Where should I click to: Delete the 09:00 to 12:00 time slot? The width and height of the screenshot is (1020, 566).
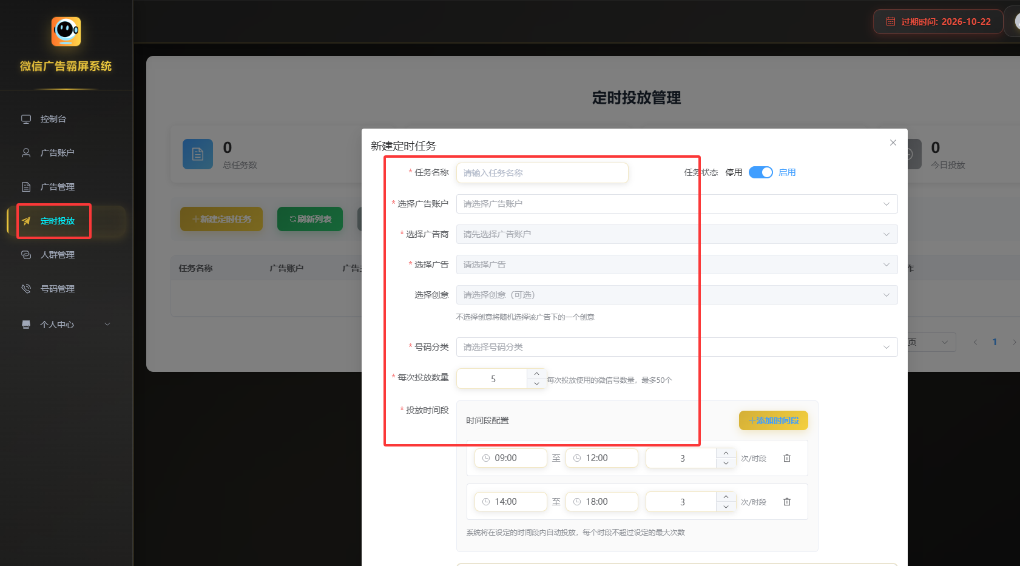coord(787,458)
